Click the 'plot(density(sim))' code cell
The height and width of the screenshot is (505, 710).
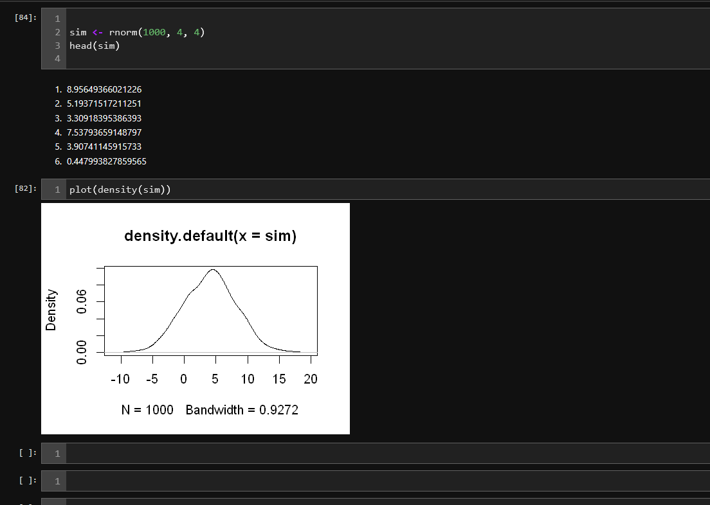pyautogui.click(x=376, y=189)
